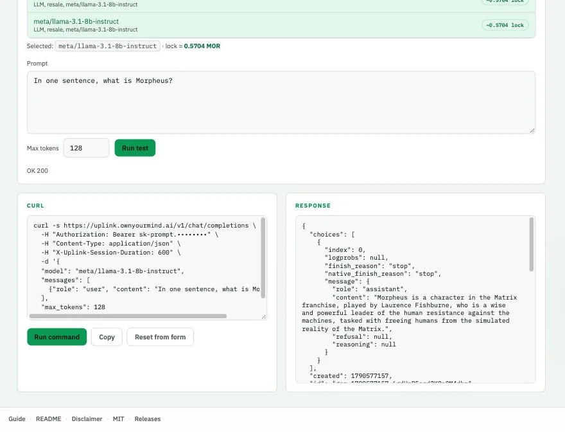Click the curl textarea resize handle
The height and width of the screenshot is (432, 565).
coord(264,316)
